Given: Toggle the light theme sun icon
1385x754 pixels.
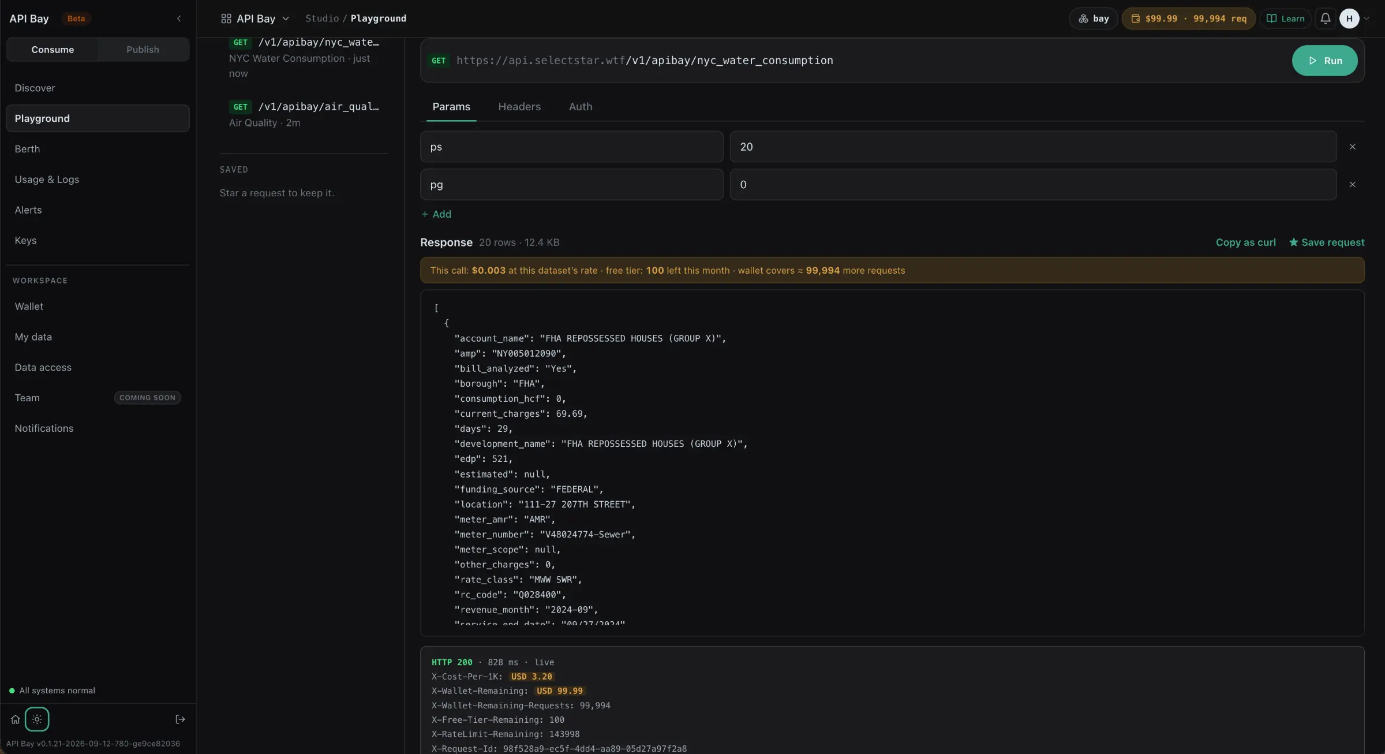Looking at the screenshot, I should coord(37,719).
